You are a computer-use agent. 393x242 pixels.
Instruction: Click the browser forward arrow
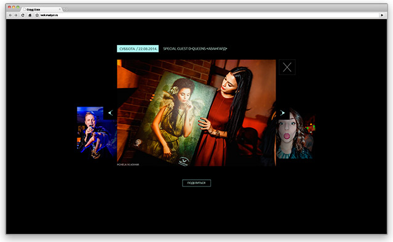point(16,15)
